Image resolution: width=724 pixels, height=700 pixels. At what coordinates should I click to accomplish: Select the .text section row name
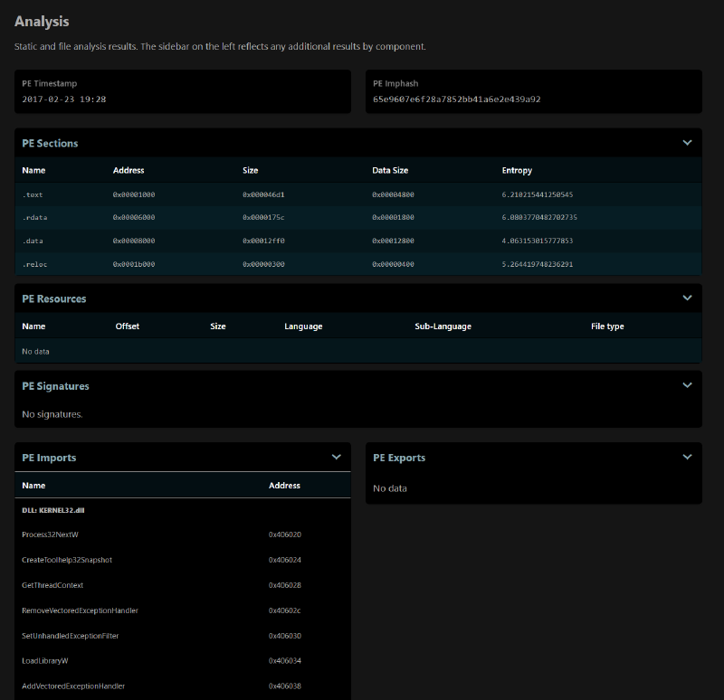pos(33,194)
